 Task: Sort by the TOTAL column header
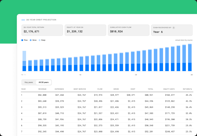pos(150,89)
